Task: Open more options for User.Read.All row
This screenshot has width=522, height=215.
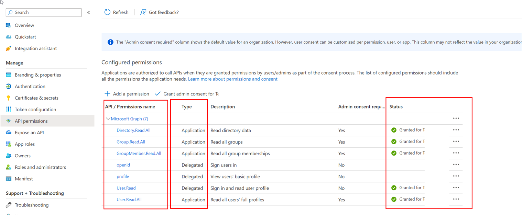Action: click(x=456, y=199)
